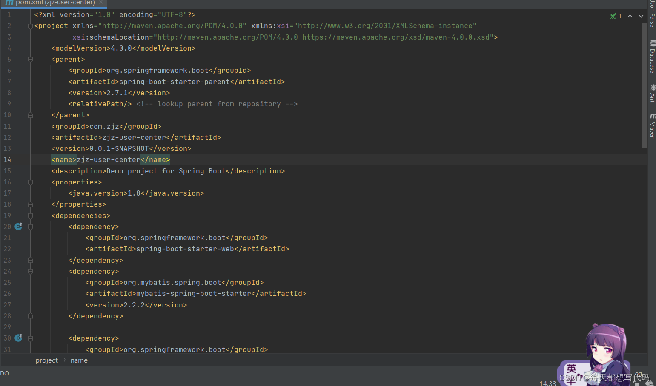Viewport: 656px width, 386px height.
Task: Click the gutter icon beside line 20
Action: (x=18, y=226)
